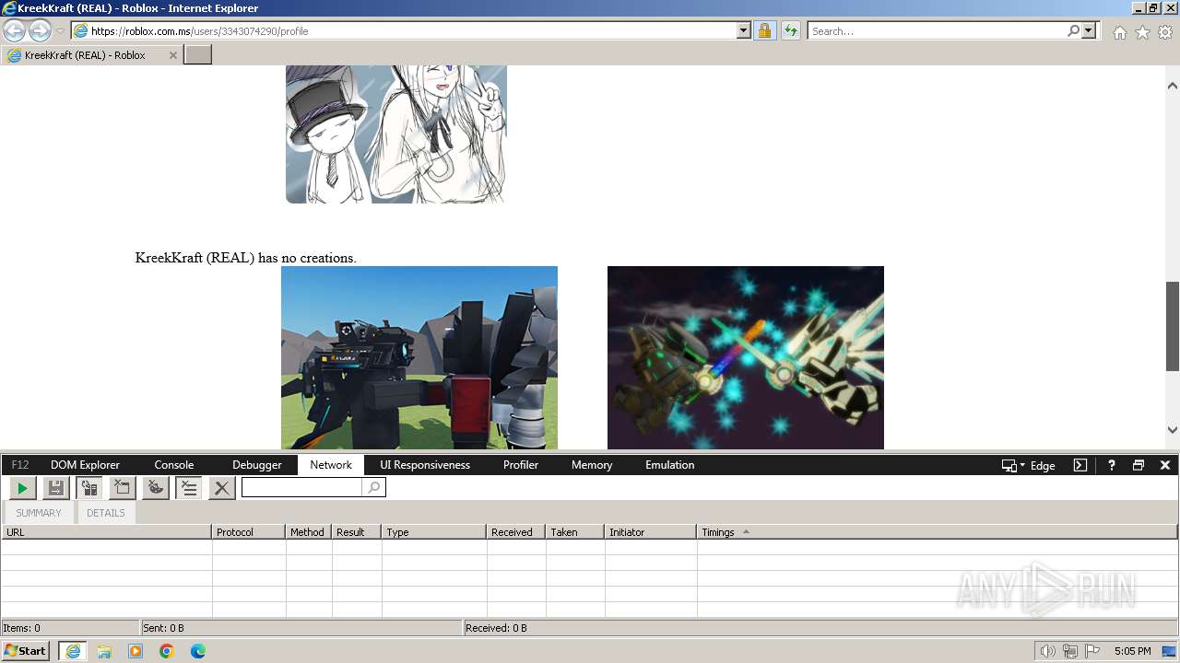Image resolution: width=1180 pixels, height=663 pixels.
Task: Open a new browser tab
Action: click(x=198, y=55)
